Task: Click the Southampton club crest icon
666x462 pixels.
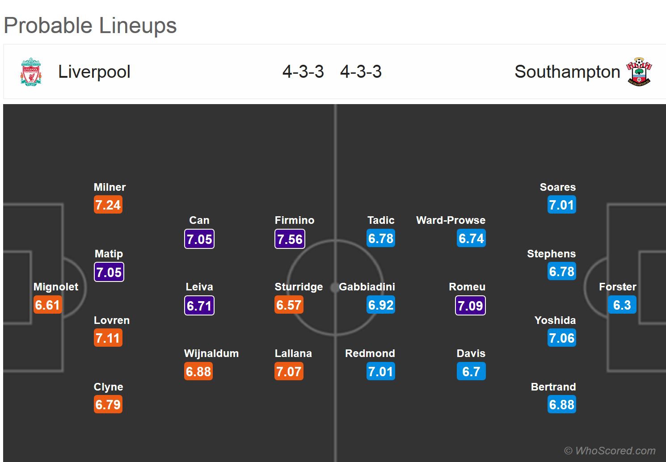Action: 639,71
